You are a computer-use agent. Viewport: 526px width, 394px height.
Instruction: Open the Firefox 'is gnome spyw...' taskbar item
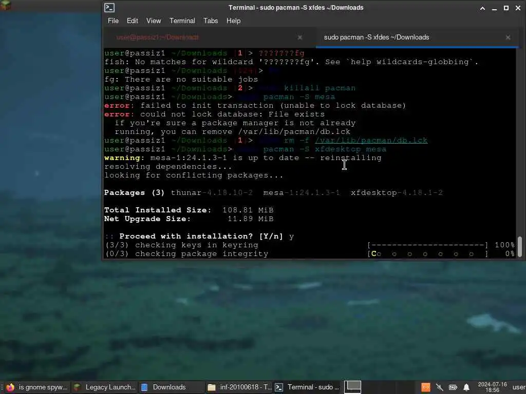pos(36,387)
